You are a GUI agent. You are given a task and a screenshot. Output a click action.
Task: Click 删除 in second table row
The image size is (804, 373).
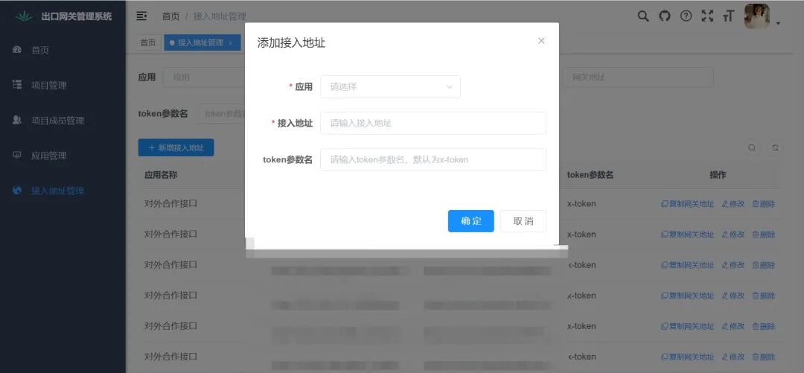764,235
